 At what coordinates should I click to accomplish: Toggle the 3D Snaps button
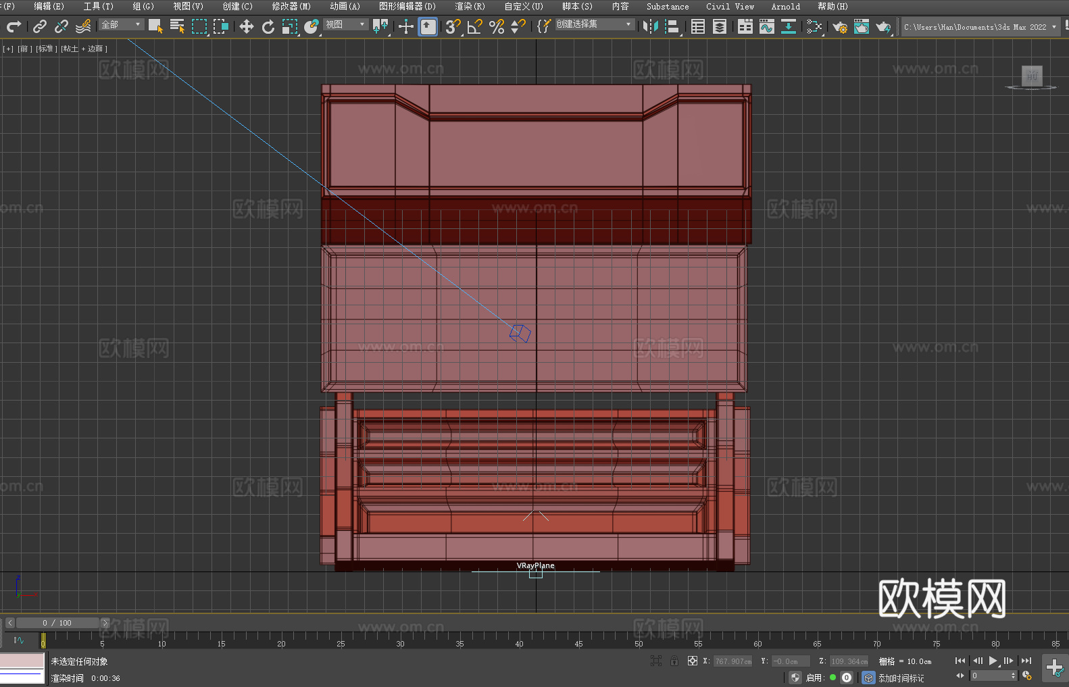click(453, 26)
